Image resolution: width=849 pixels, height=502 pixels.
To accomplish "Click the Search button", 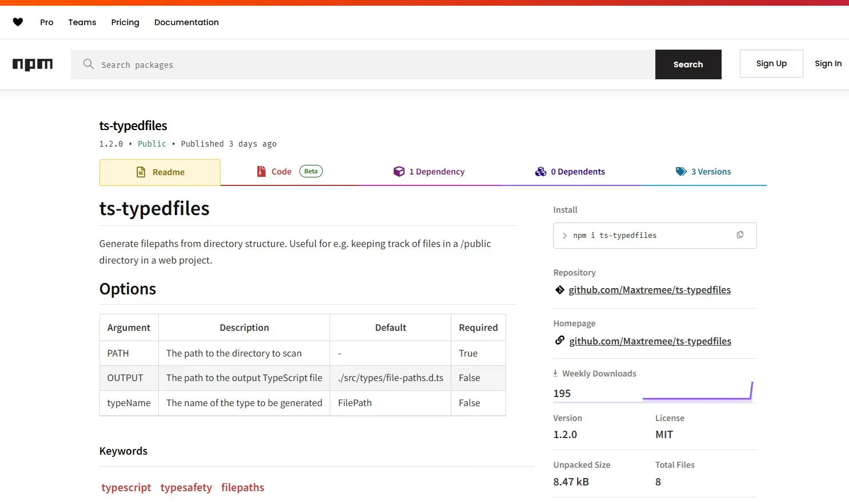I will click(x=688, y=64).
